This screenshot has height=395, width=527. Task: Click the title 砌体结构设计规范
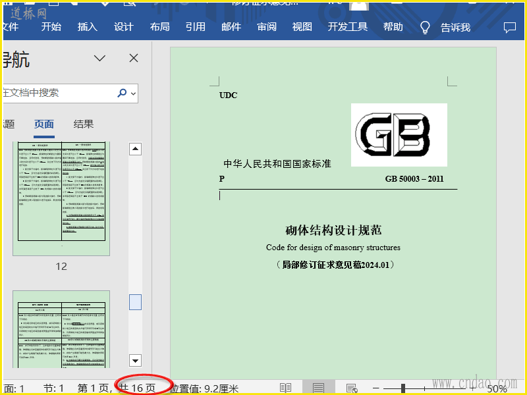click(x=333, y=230)
